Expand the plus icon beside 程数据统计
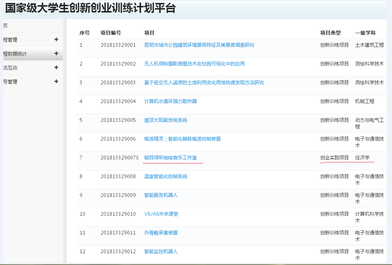Viewport: 392px width, 265px height. point(56,54)
